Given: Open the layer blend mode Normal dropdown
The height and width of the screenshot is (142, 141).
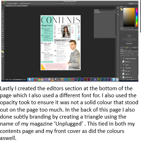Looking at the screenshot, I should pyautogui.click(x=125, y=54).
